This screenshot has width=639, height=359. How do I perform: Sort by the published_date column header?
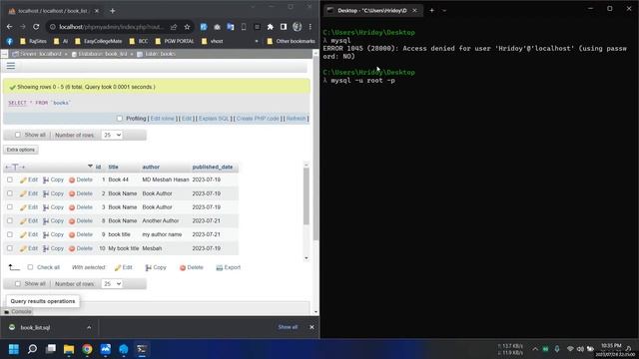(213, 167)
